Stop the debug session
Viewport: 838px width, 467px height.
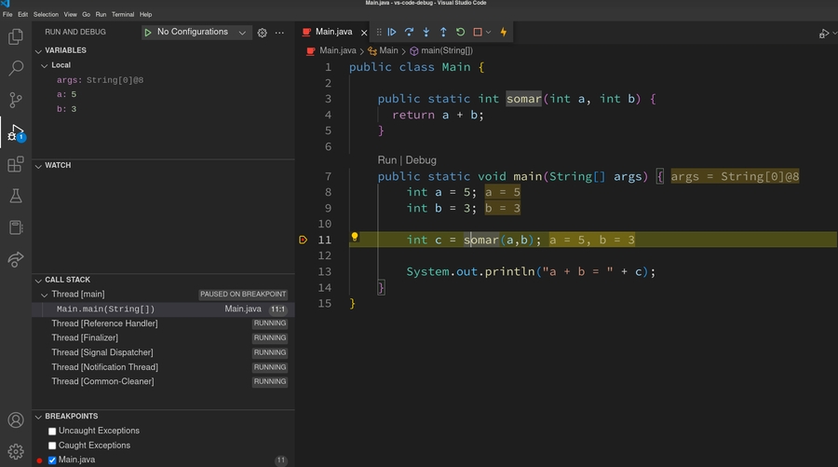tap(478, 32)
